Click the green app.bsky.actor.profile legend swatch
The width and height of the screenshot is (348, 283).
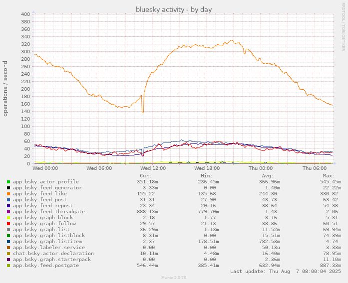[8, 182]
